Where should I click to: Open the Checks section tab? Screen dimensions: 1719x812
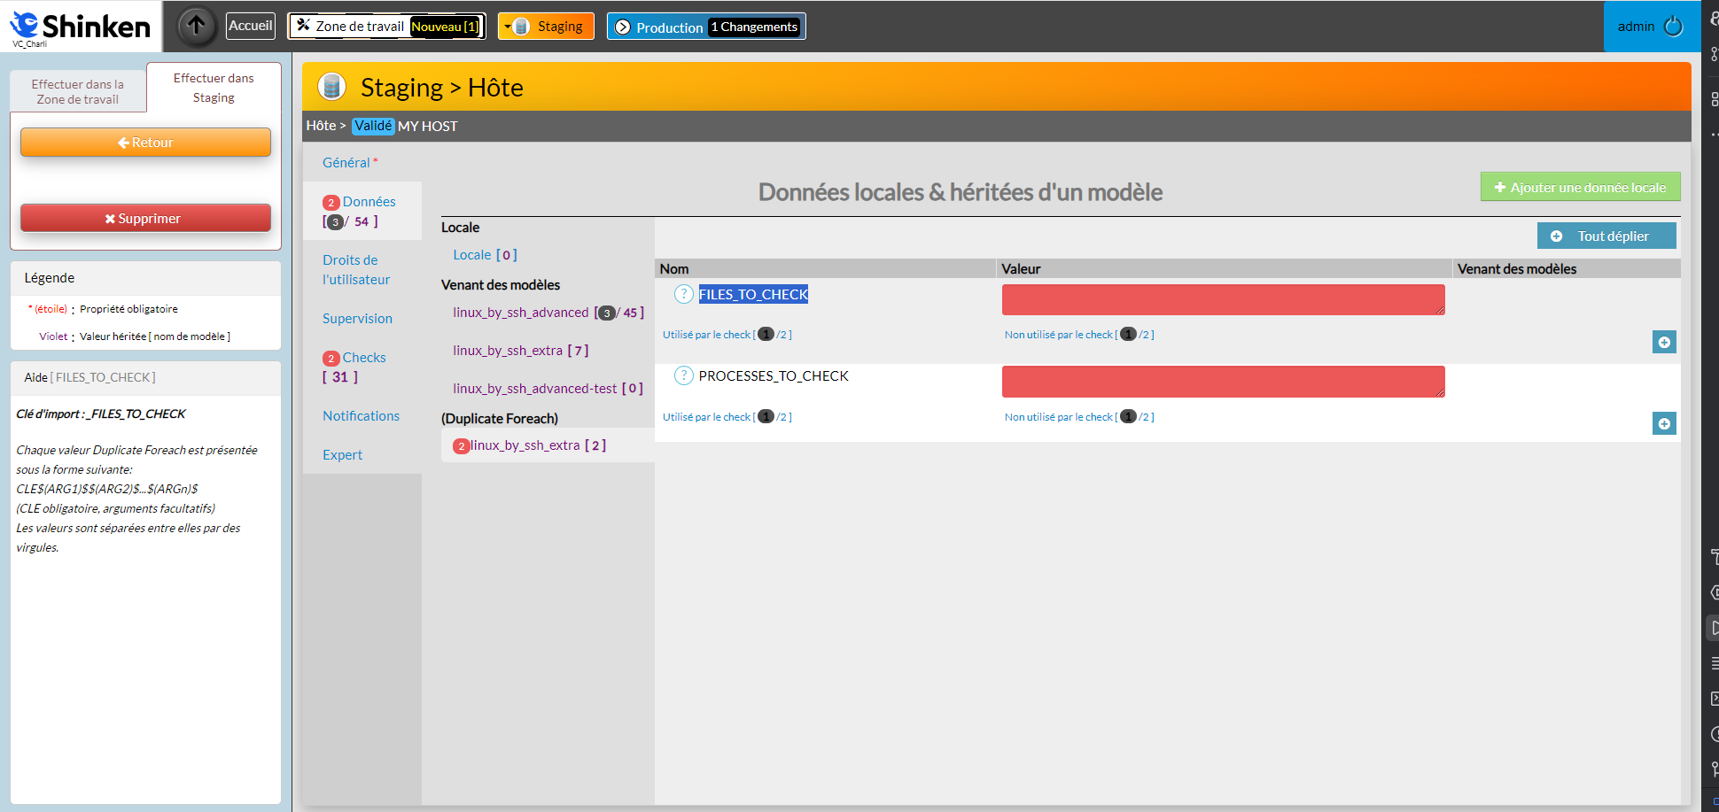[x=363, y=358]
